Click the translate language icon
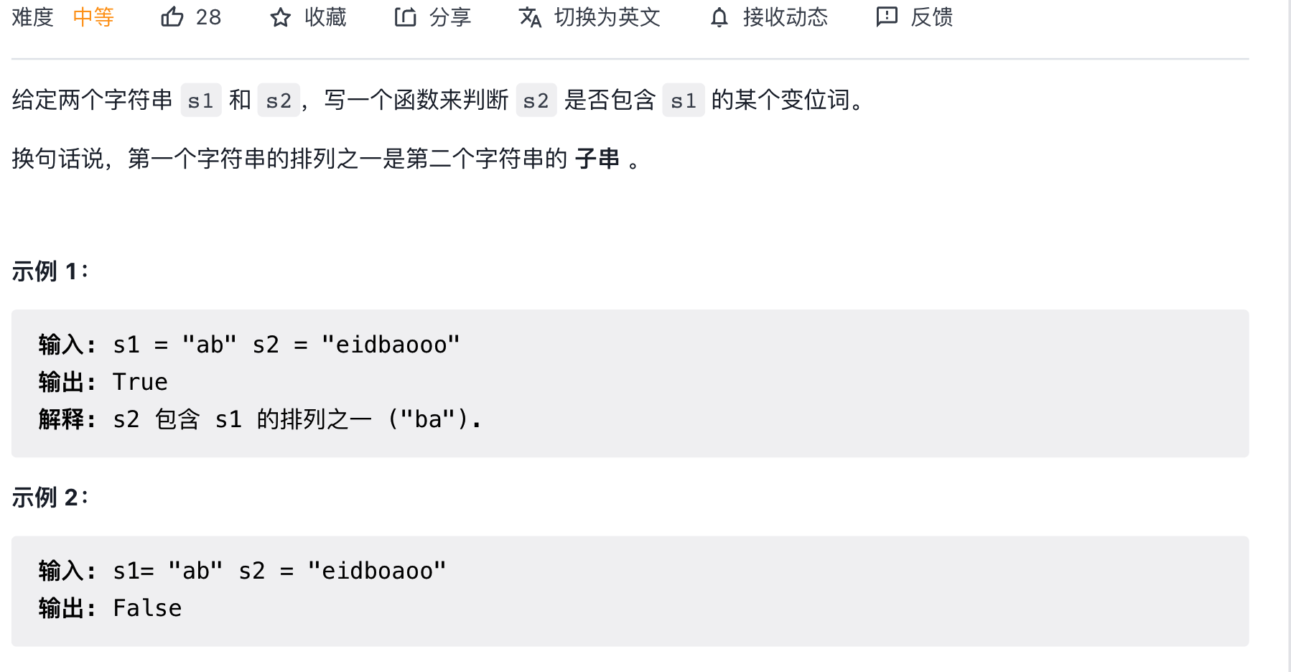This screenshot has width=1291, height=672. click(x=530, y=17)
